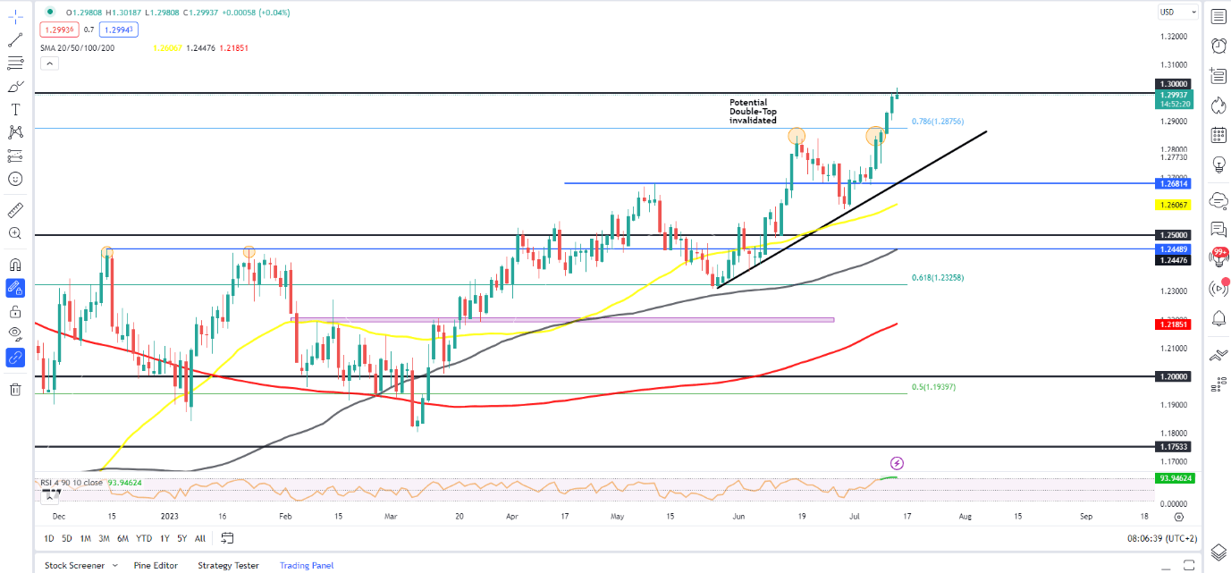Open the Trading Panel tab
Screen dimensions: 1231x573
click(307, 565)
